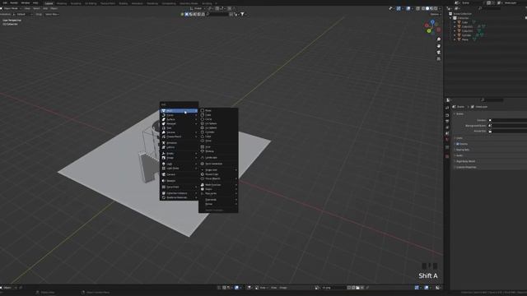Expand the Custom Properties panel
527x296 pixels.
[x=466, y=167]
